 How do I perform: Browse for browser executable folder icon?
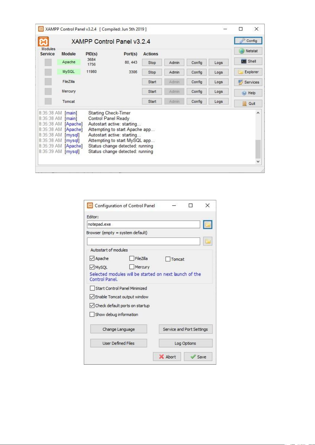click(208, 241)
